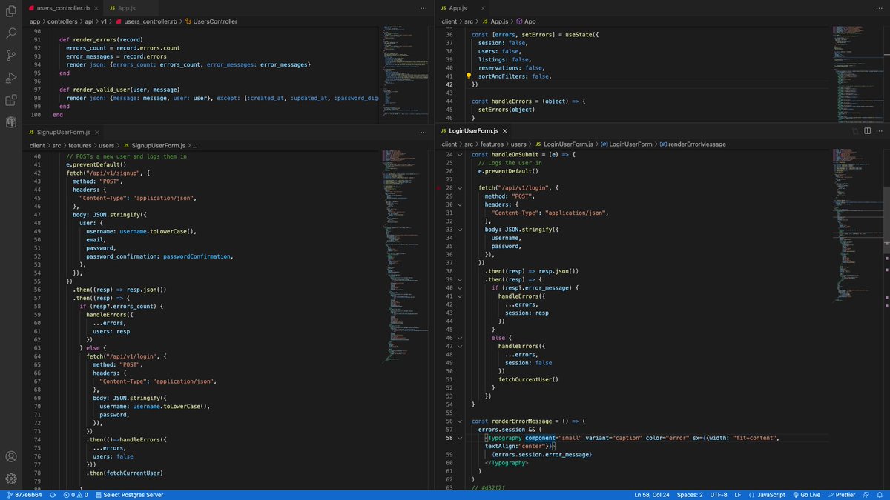Open the Accounts menu icon
890x500 pixels.
pos(11,456)
